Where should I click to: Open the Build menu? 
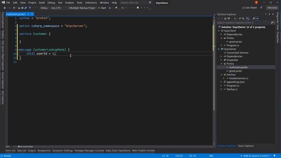click(42, 3)
